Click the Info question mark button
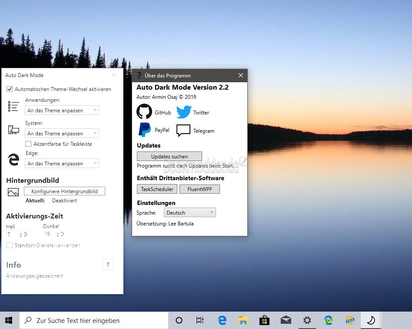This screenshot has height=329, width=412. (x=108, y=265)
